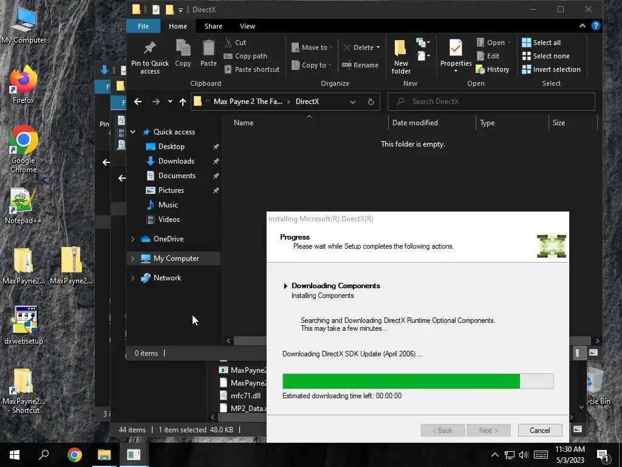The height and width of the screenshot is (467, 622).
Task: Select Notepad++ desktop icon
Action: click(23, 206)
